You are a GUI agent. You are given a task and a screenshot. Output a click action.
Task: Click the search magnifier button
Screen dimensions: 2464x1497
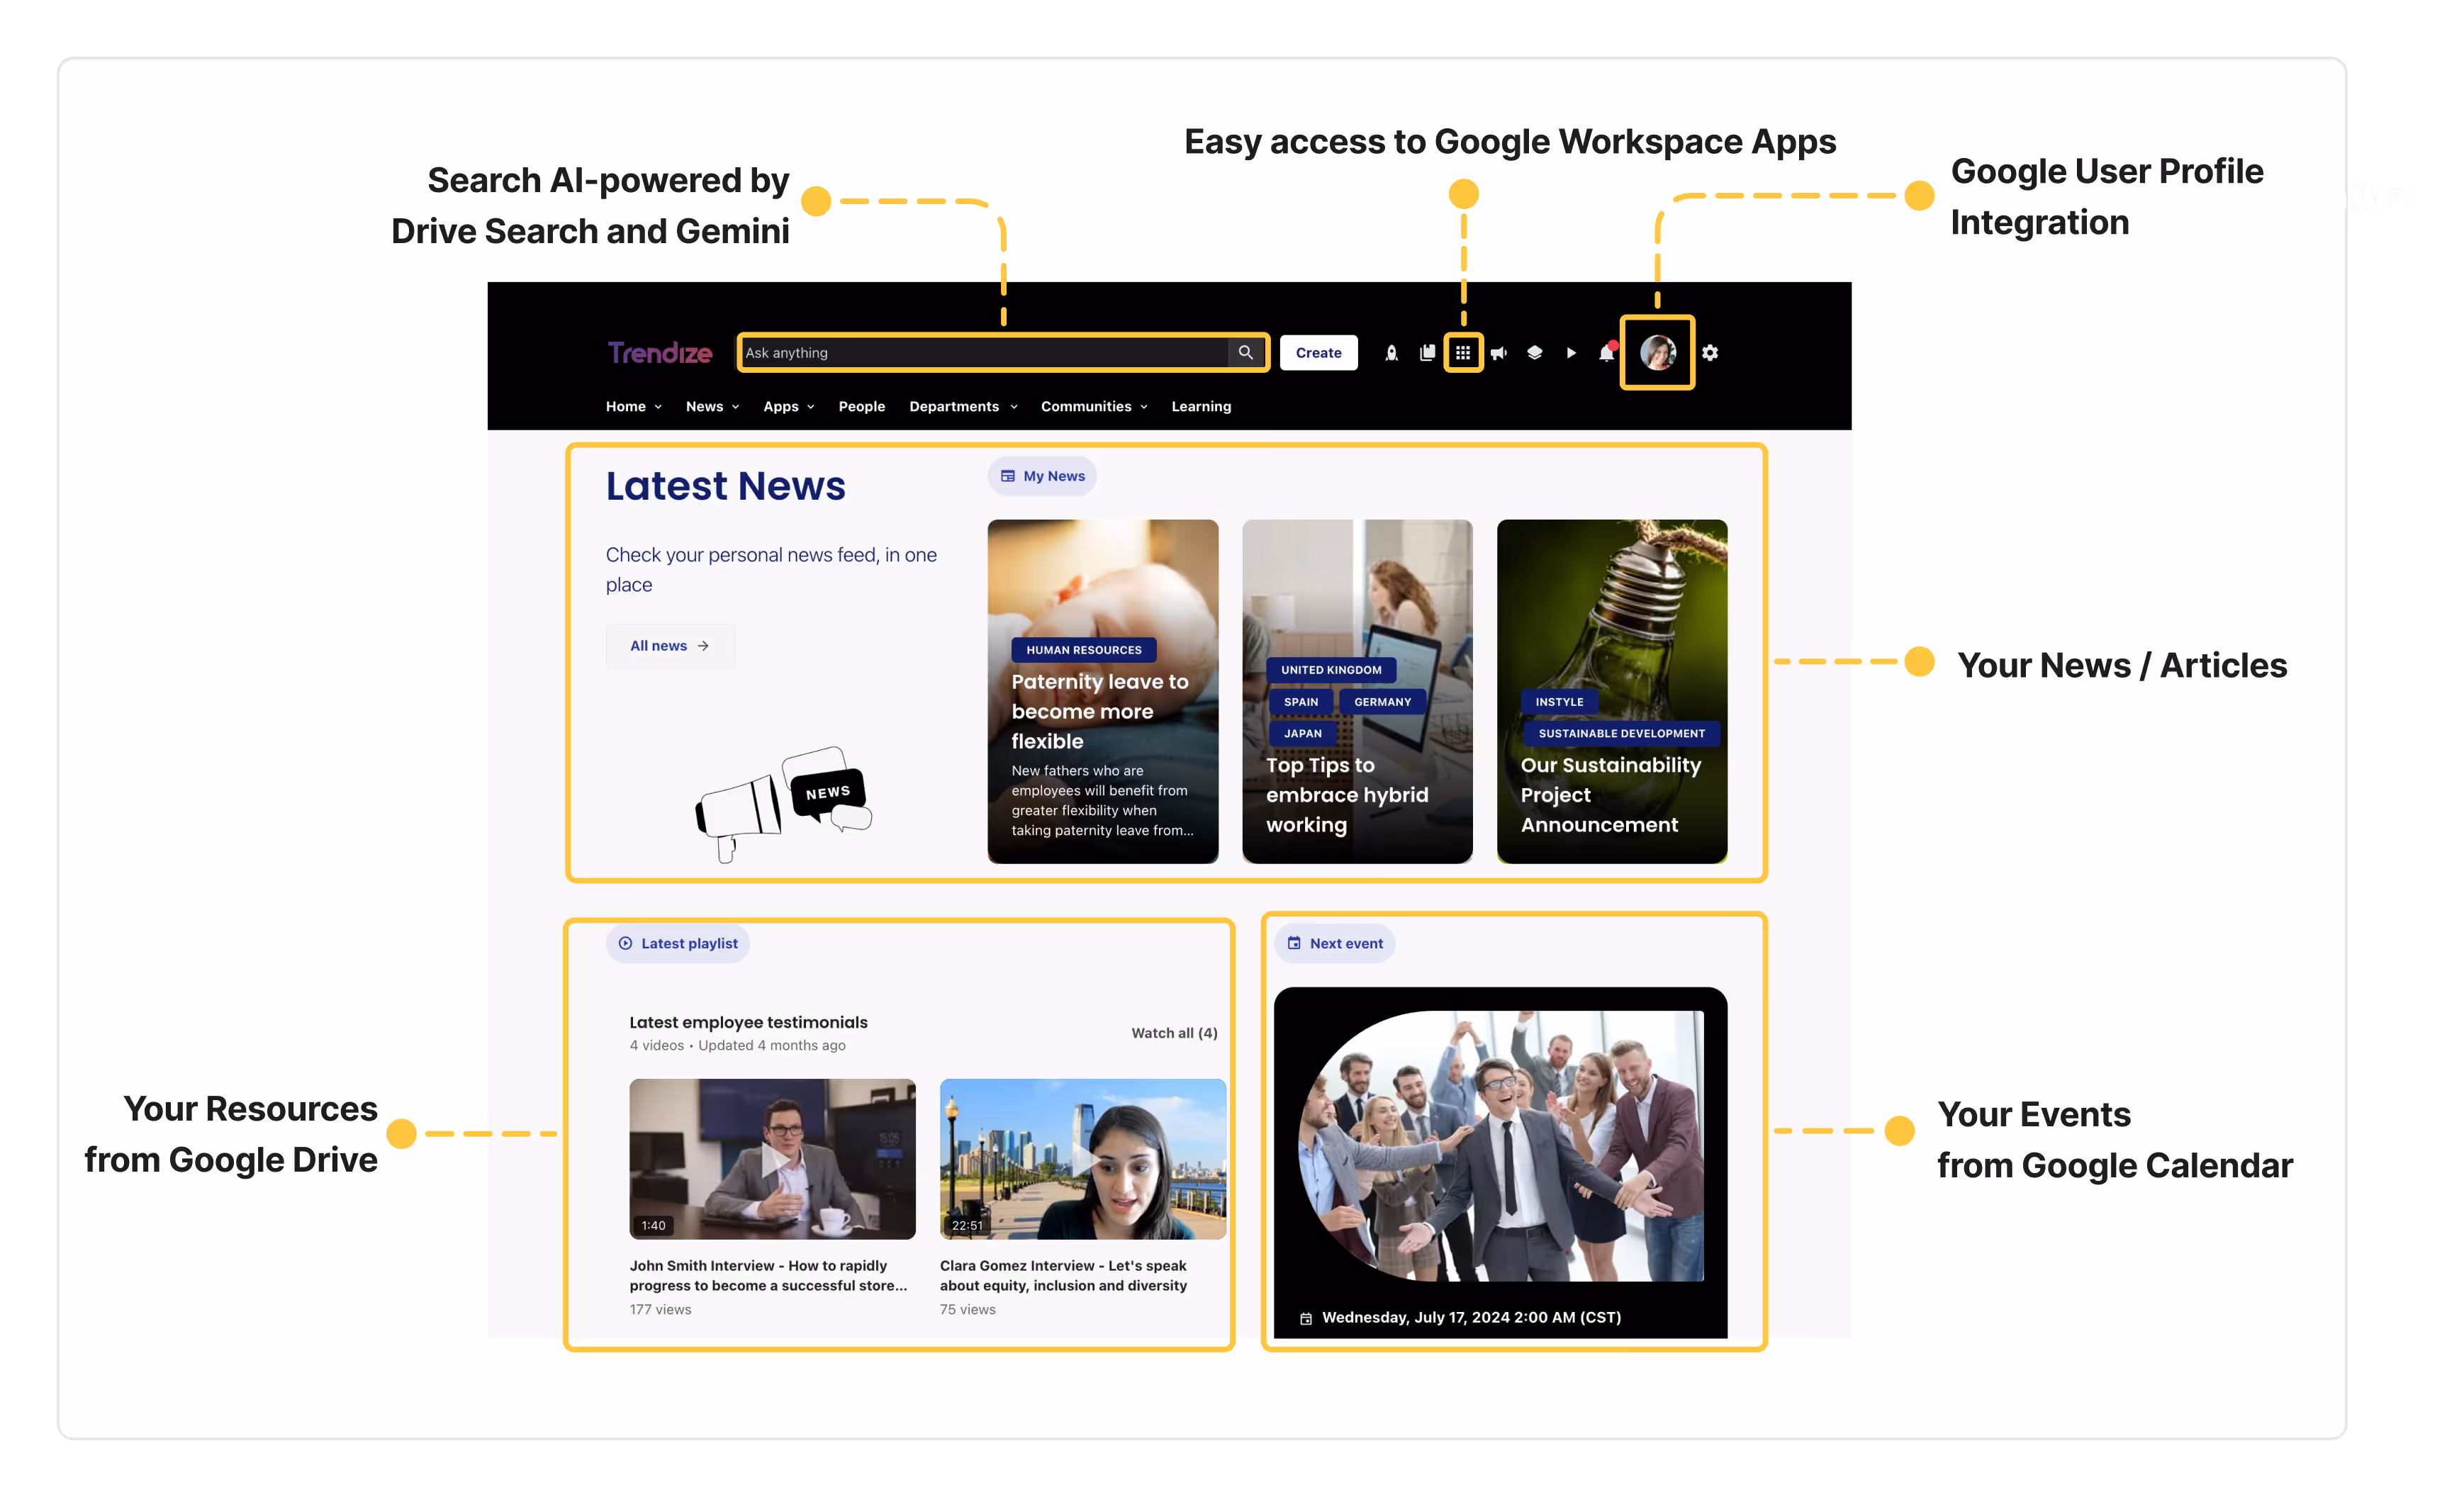click(x=1245, y=353)
